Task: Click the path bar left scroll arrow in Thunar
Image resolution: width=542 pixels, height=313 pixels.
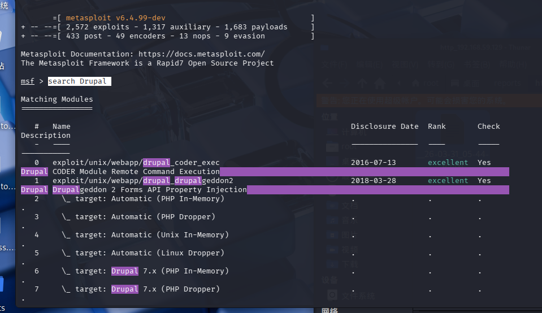Action: [x=399, y=83]
